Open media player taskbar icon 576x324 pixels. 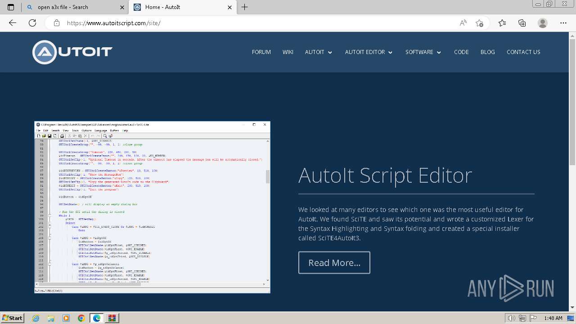(x=66, y=318)
